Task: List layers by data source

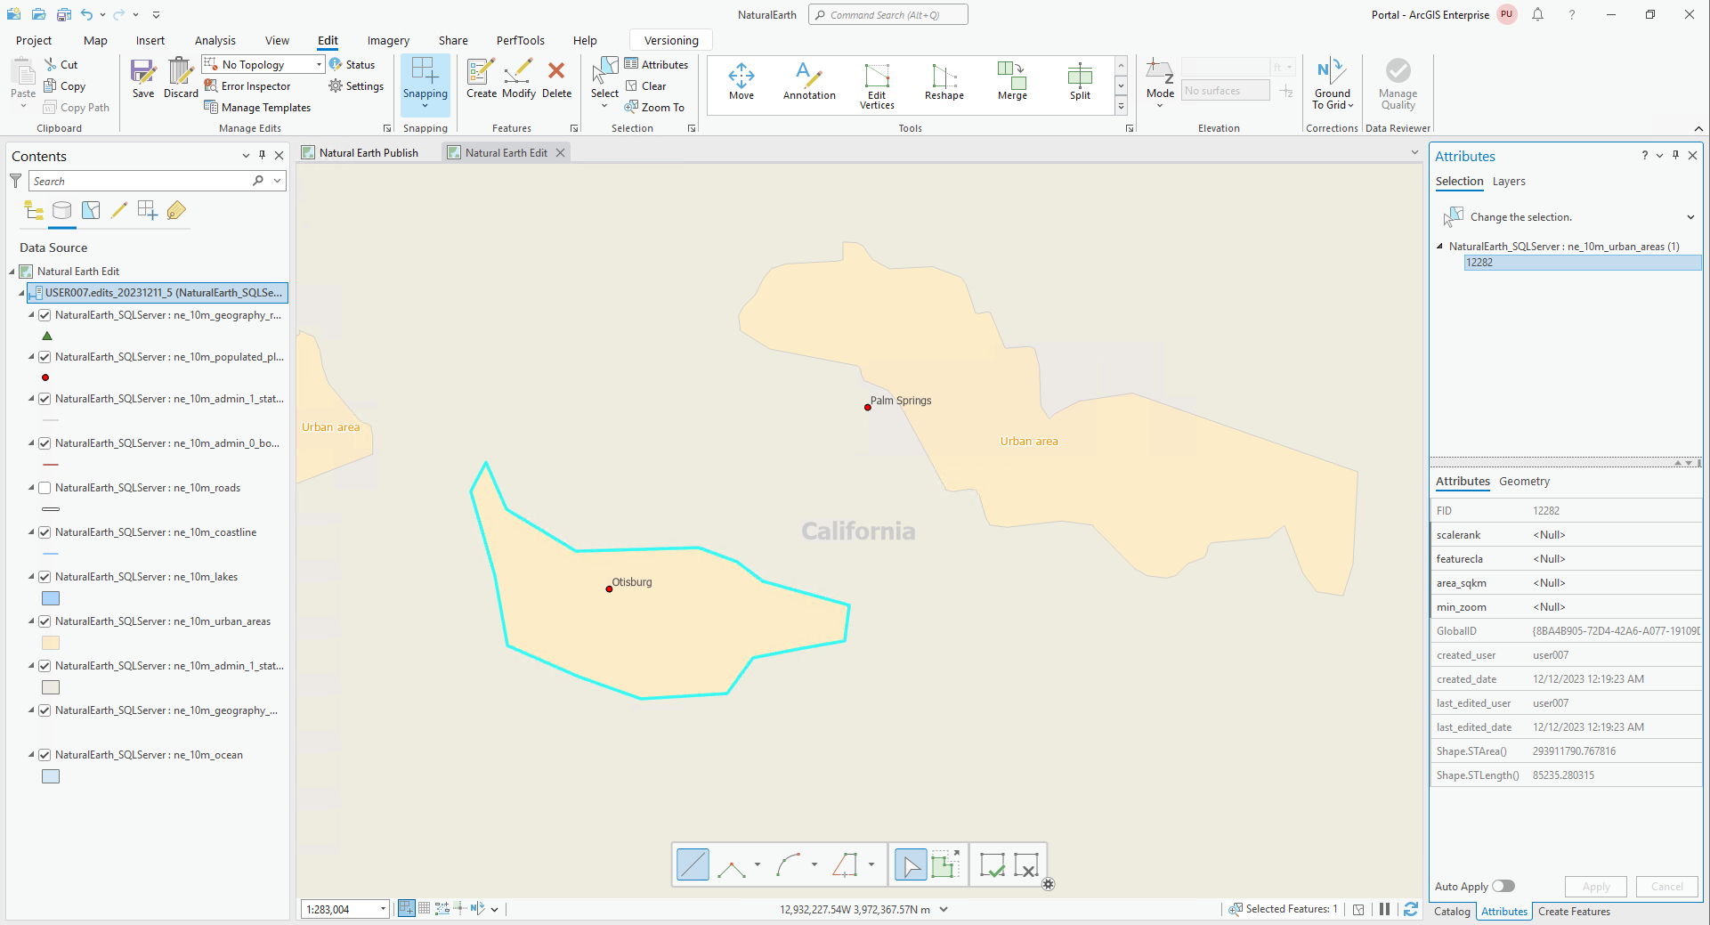Action: click(x=61, y=211)
